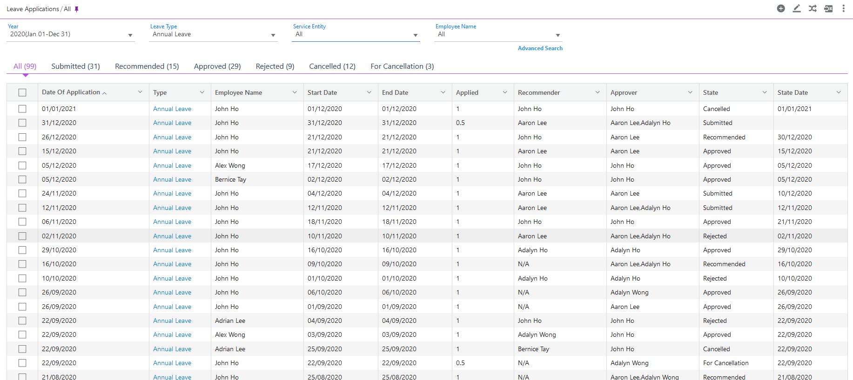Open the Annual Leave link dated 01/01/2021
This screenshot has width=853, height=380.
(x=172, y=109)
